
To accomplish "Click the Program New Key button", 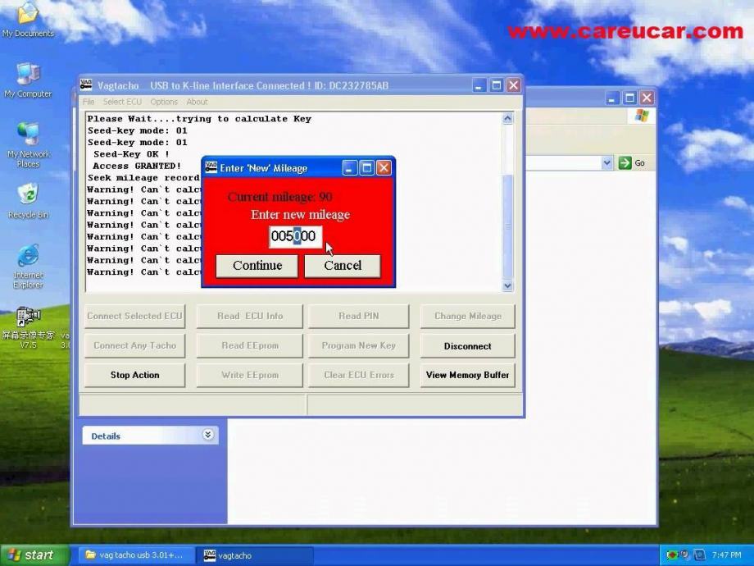I will [x=359, y=345].
